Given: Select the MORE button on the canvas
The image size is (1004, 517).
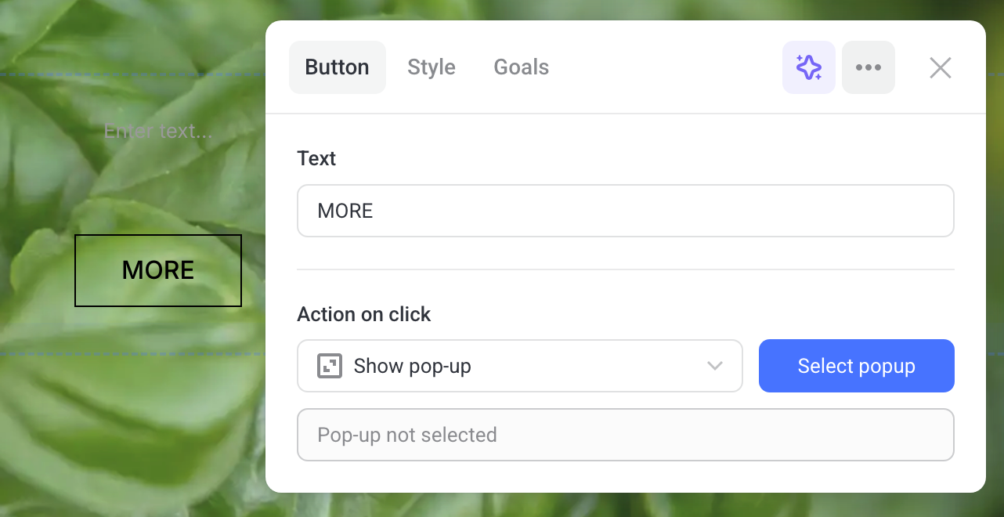Looking at the screenshot, I should coord(158,270).
